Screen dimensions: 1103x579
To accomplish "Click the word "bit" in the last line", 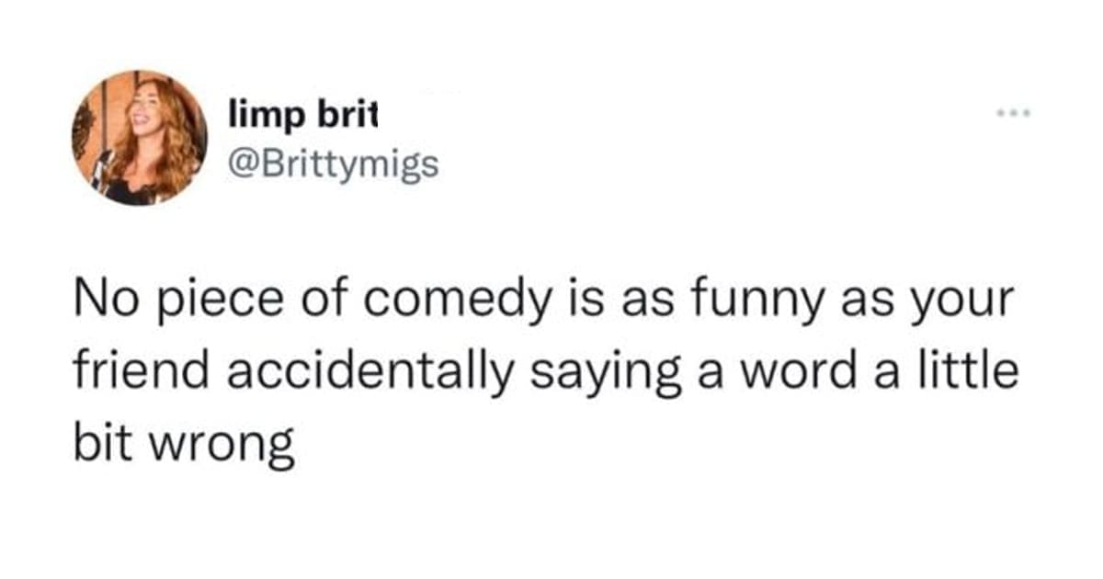I will point(103,446).
